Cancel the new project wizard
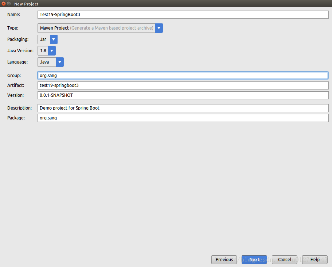The image size is (332, 267). click(x=285, y=260)
